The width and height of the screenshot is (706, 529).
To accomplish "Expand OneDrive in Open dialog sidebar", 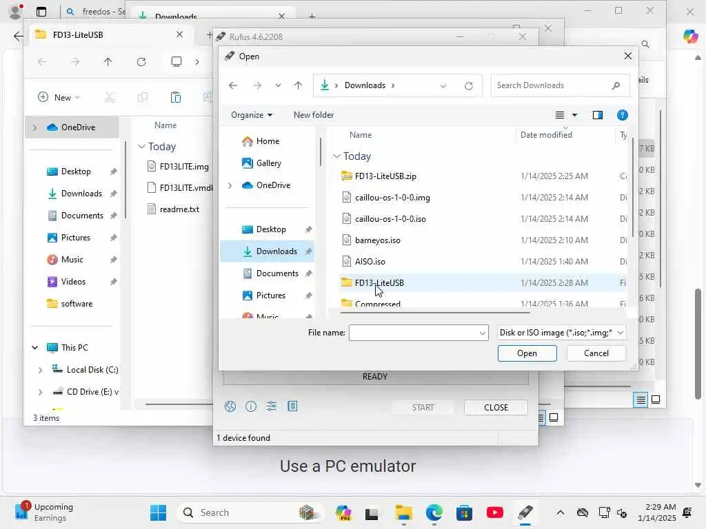I will coord(230,185).
